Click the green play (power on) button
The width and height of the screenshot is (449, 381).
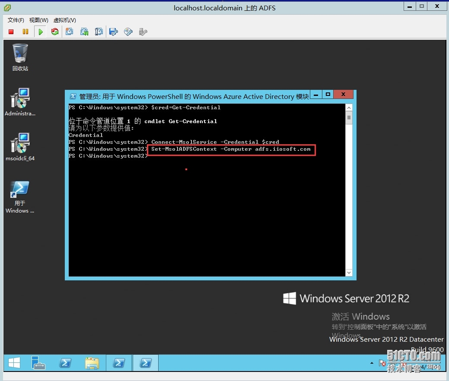(40, 32)
